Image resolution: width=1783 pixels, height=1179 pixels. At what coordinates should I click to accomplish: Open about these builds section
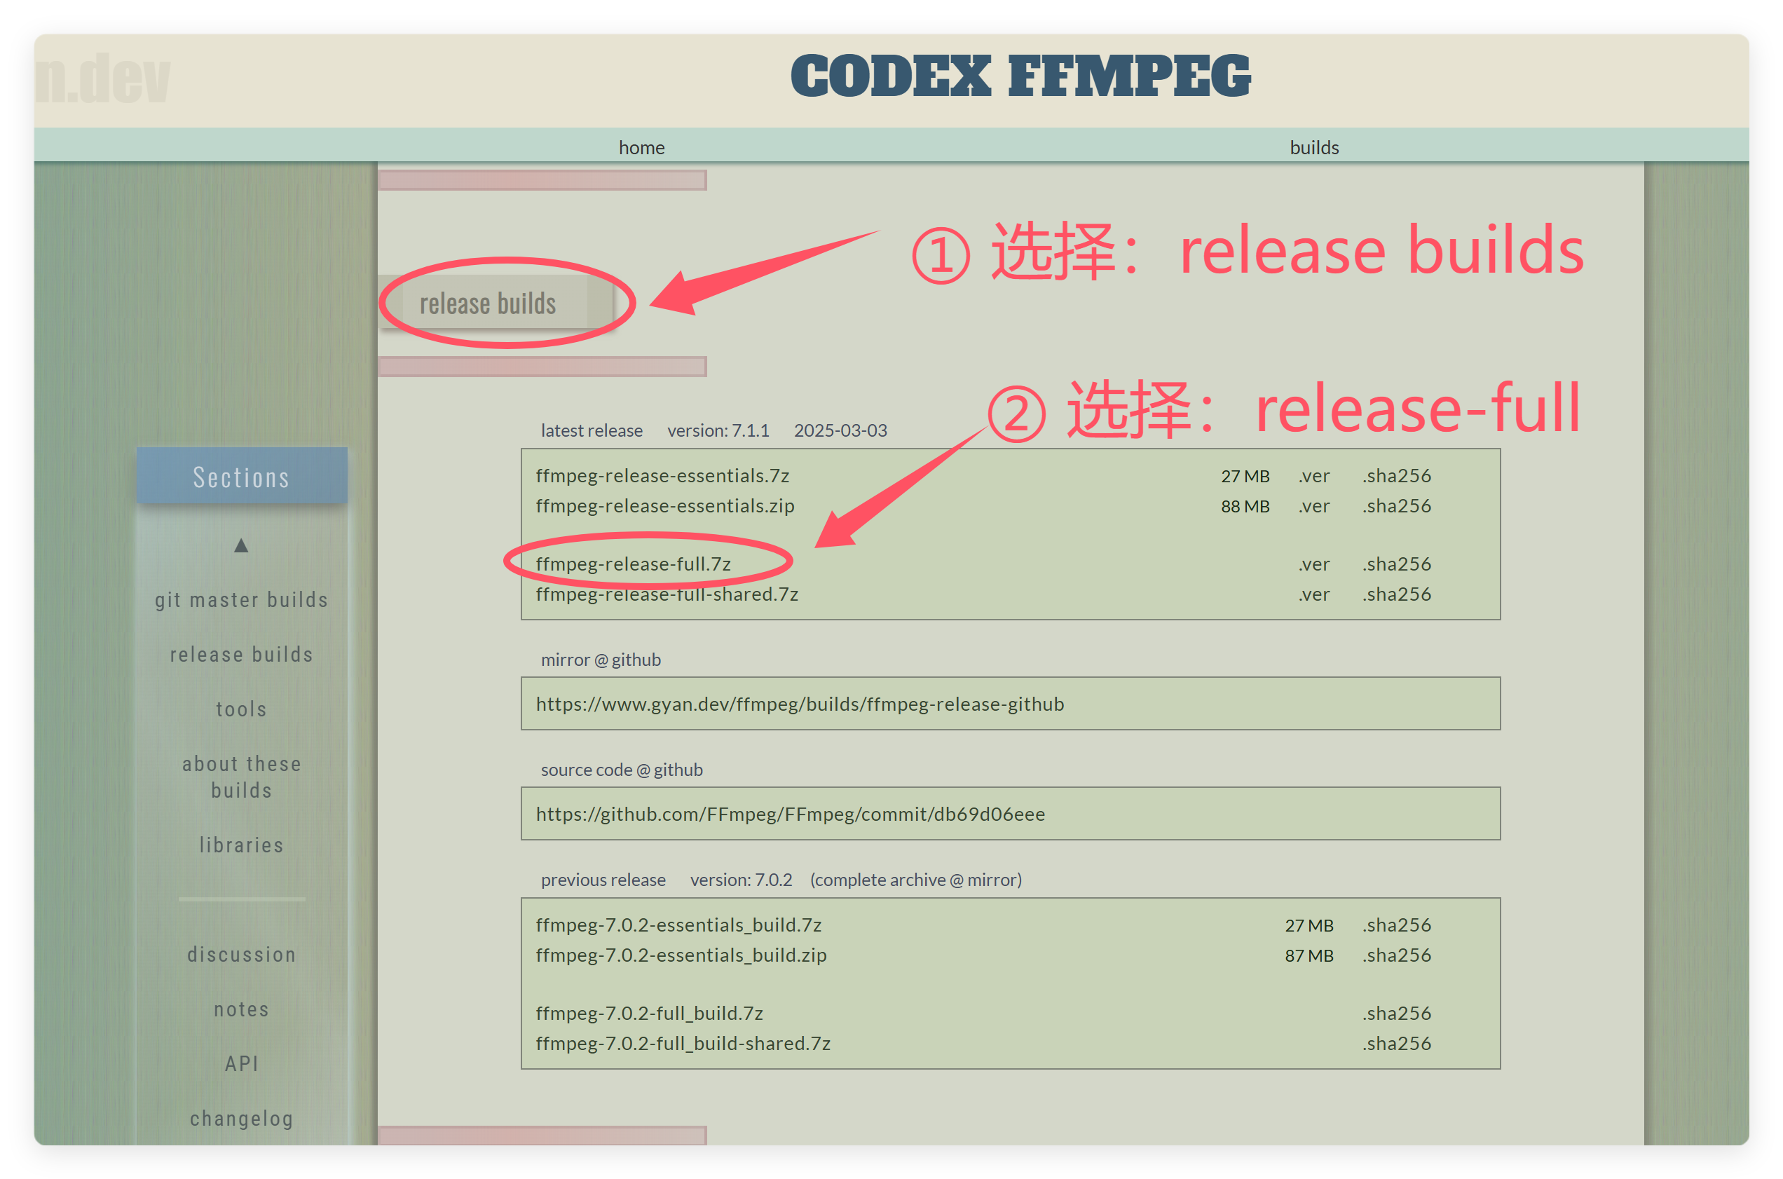[x=241, y=777]
